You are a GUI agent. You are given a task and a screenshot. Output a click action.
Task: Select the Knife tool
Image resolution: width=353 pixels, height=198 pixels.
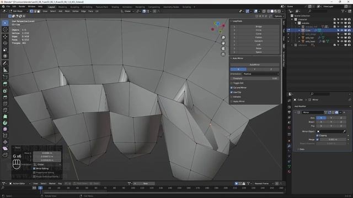[x=5, y=110]
